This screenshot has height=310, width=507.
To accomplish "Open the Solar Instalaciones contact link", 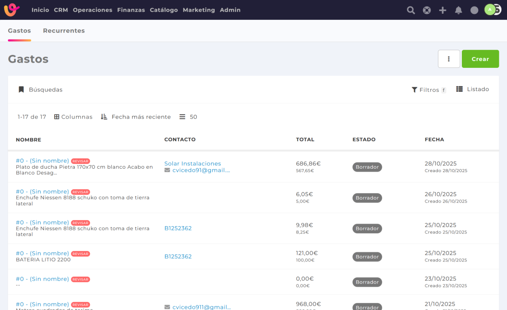I will 192,164.
